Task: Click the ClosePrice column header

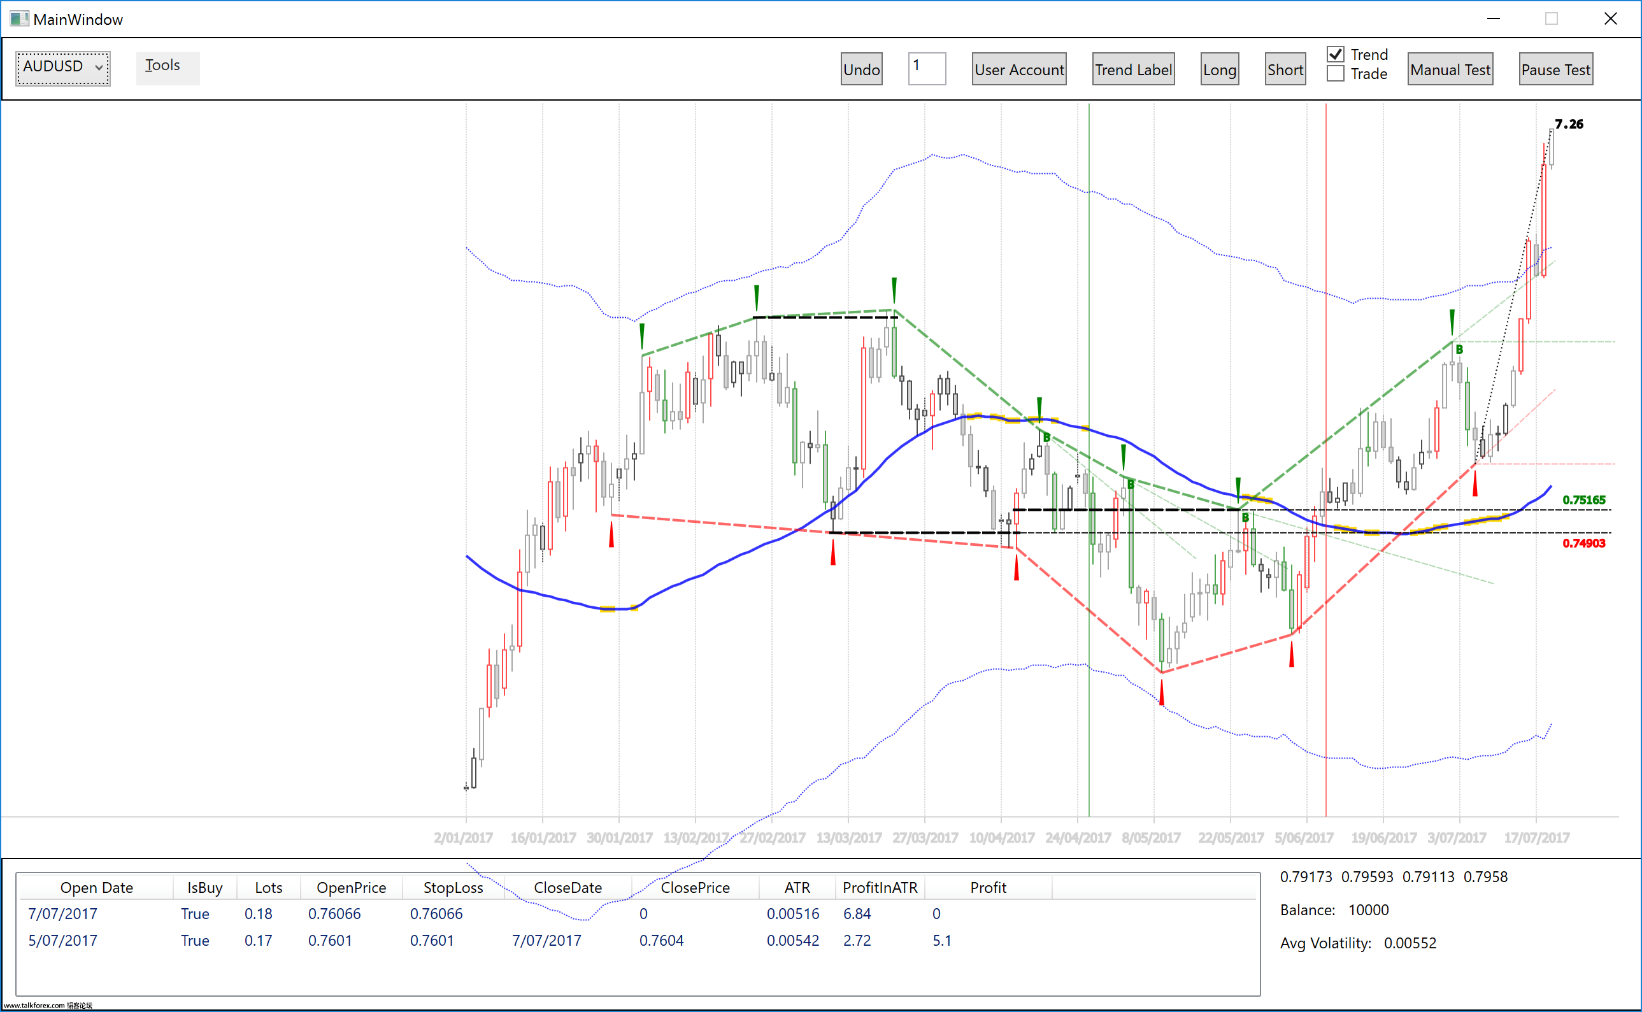Action: (x=695, y=888)
